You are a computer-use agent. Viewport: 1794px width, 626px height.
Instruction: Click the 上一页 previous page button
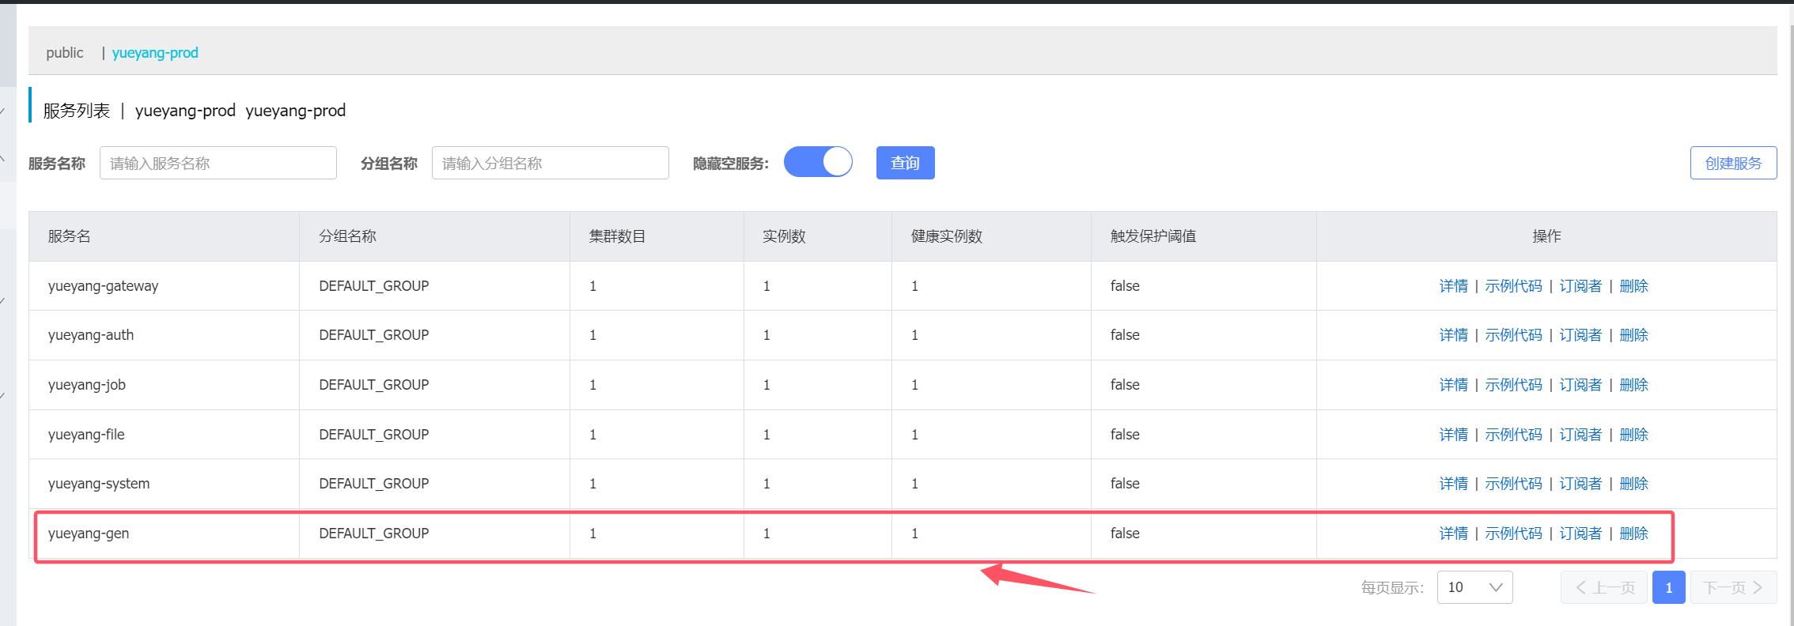[x=1604, y=587]
